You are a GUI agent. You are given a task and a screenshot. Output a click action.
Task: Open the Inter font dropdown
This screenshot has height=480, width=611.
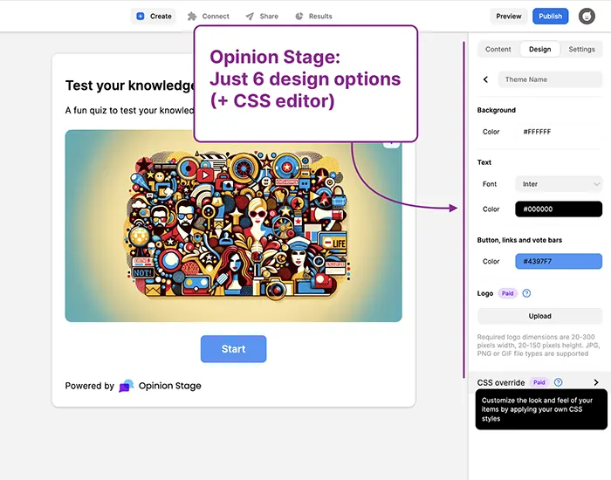pos(559,184)
